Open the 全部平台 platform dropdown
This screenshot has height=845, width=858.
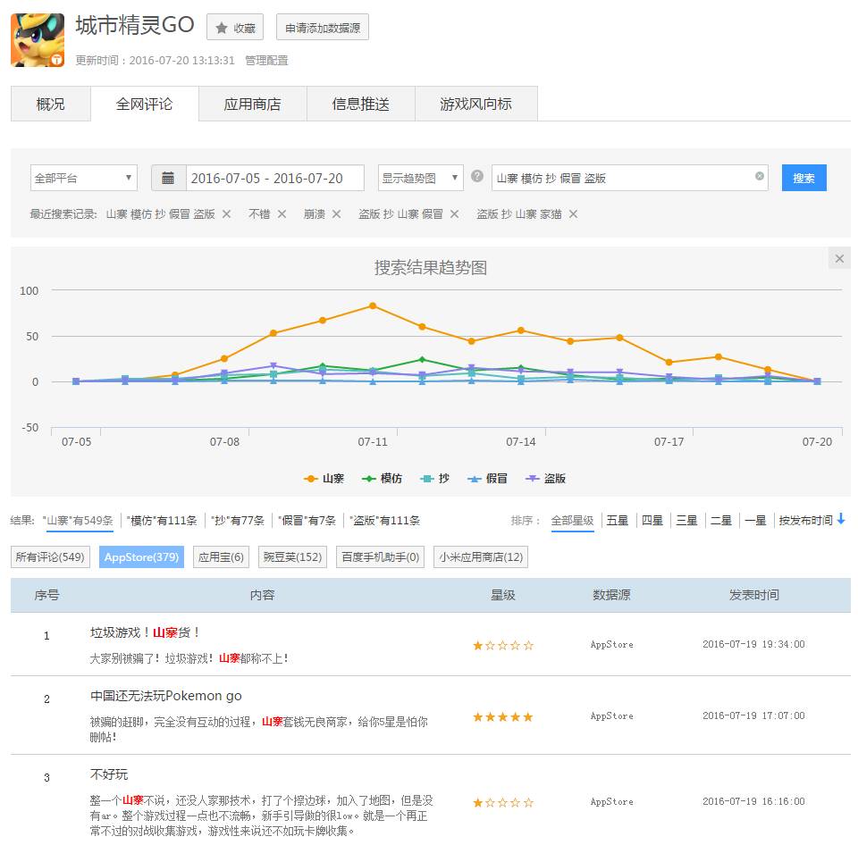point(83,178)
